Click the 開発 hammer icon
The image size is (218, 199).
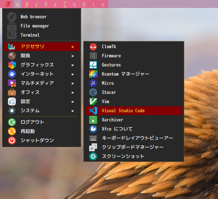click(12, 56)
